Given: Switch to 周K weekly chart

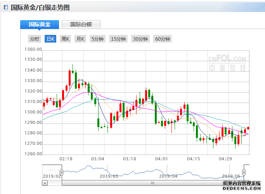Looking at the screenshot, I should [x=65, y=39].
